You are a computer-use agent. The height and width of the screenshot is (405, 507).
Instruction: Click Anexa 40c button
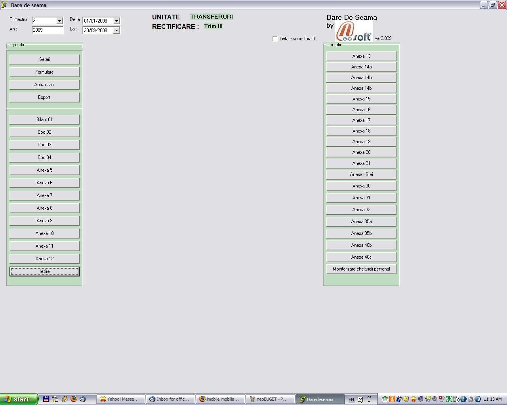click(361, 257)
